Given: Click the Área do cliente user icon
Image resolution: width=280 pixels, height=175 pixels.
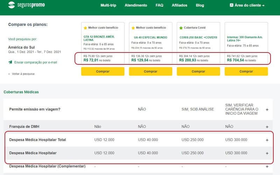Looking at the screenshot, I should [x=231, y=5].
